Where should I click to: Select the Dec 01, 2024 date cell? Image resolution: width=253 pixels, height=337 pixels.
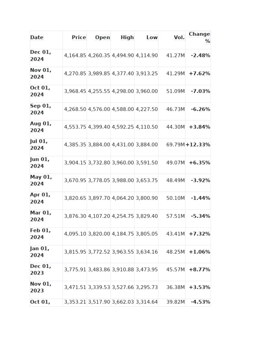41,56
